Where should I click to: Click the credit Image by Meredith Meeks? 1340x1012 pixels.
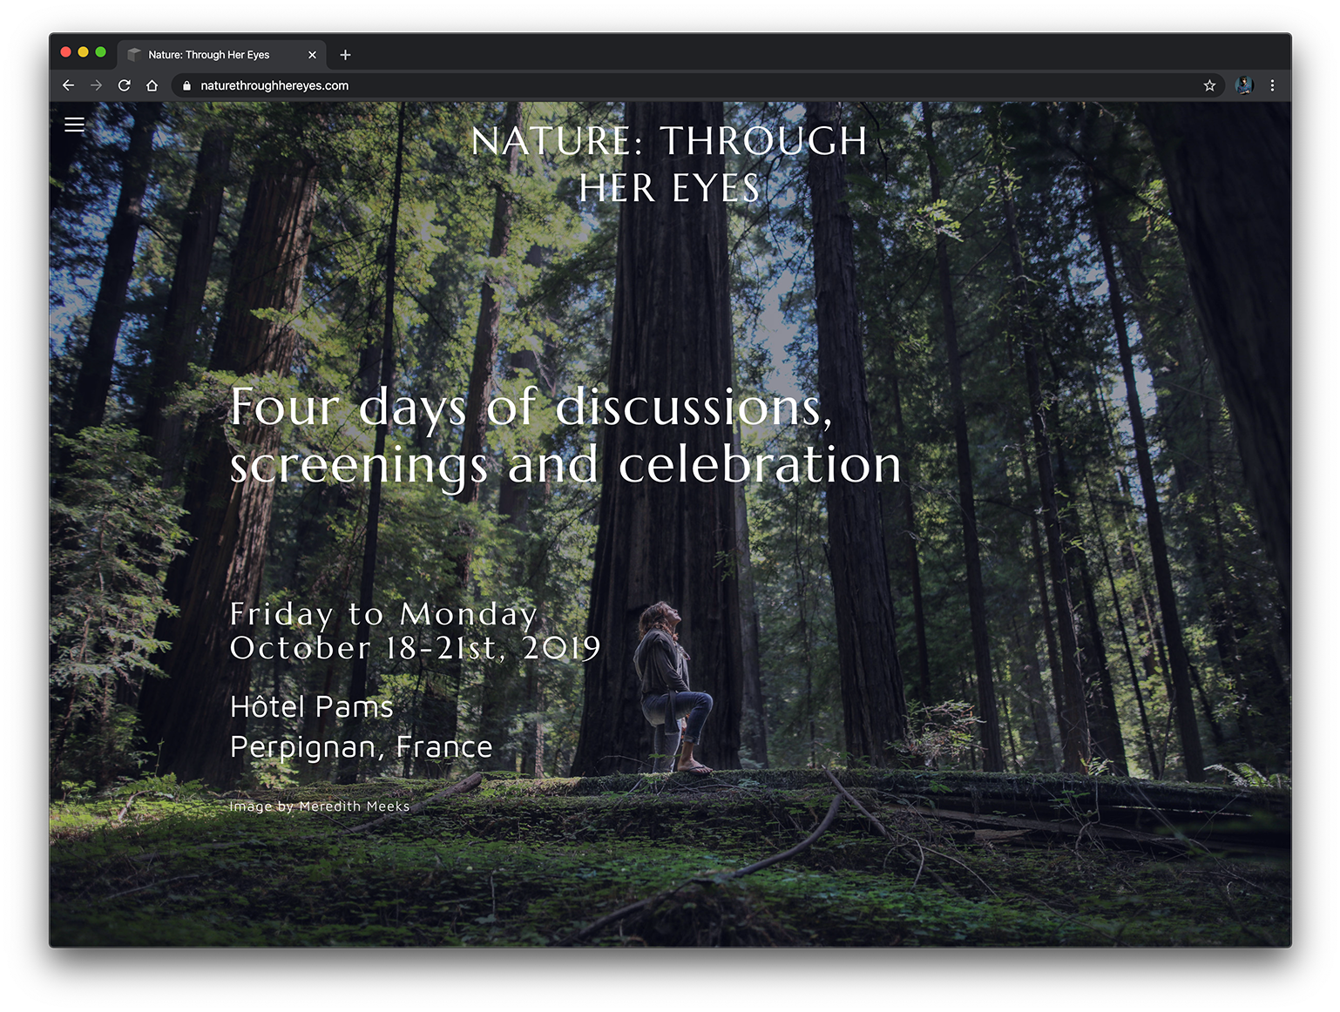(319, 806)
